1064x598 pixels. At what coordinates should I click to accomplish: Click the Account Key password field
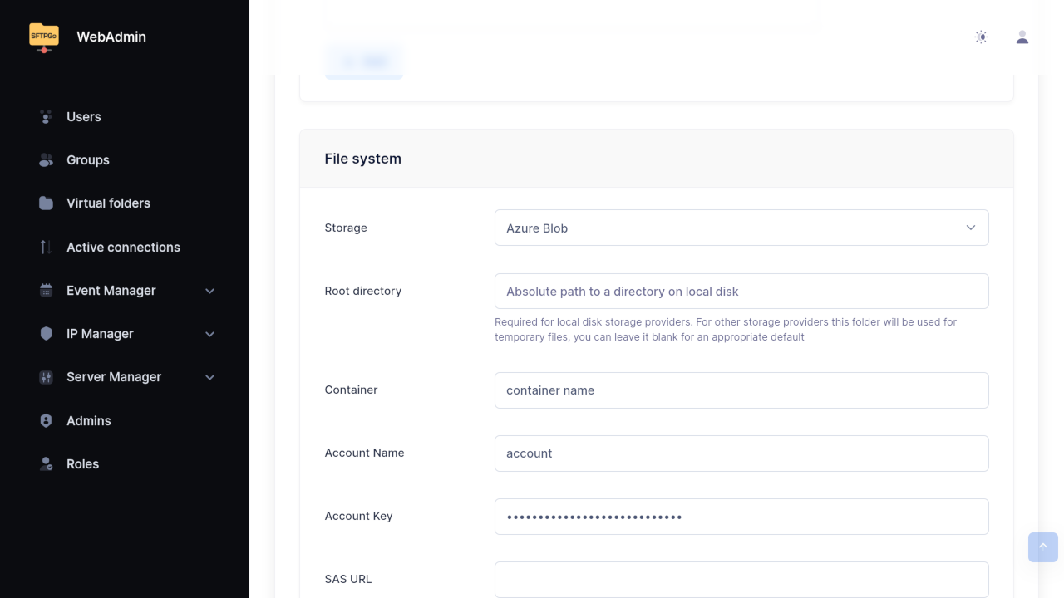click(x=741, y=517)
